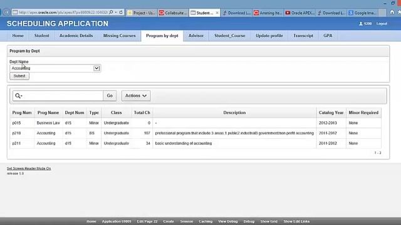Screen dimensions: 401x225
Task: Click the Type column header
Action: tap(94, 112)
